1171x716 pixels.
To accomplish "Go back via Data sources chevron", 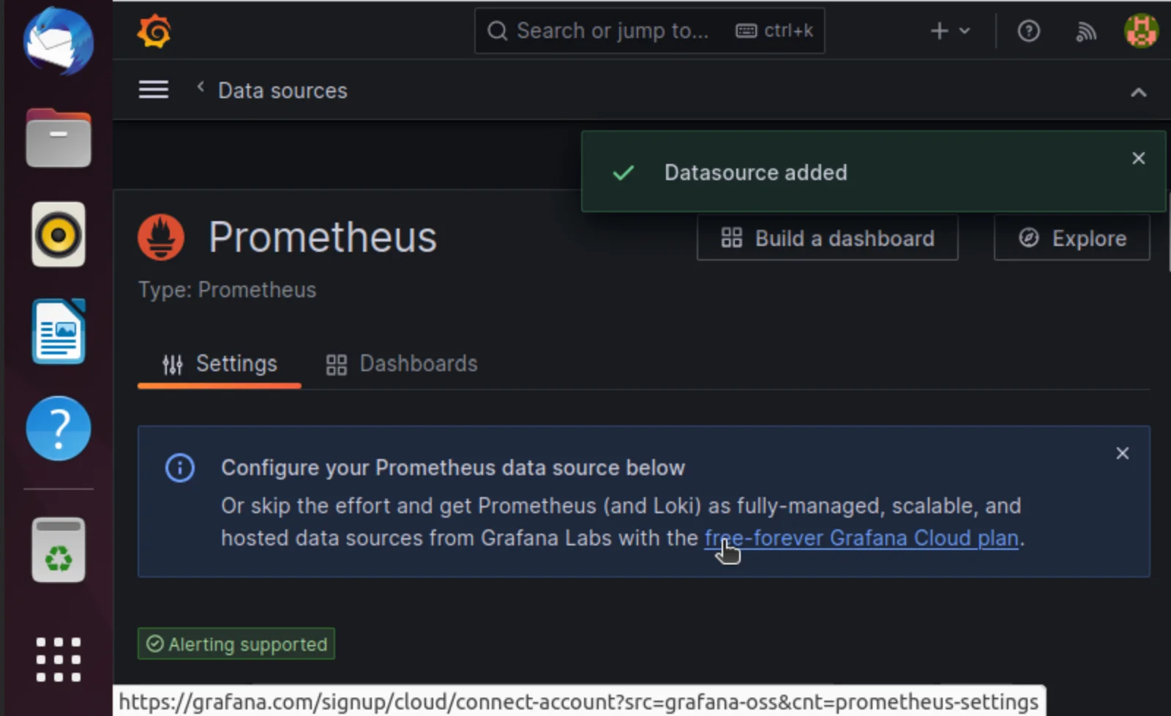I will 201,87.
